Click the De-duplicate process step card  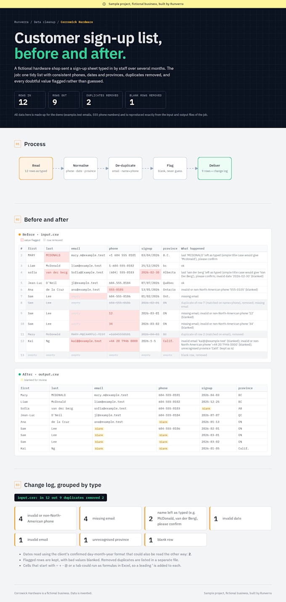(125, 168)
